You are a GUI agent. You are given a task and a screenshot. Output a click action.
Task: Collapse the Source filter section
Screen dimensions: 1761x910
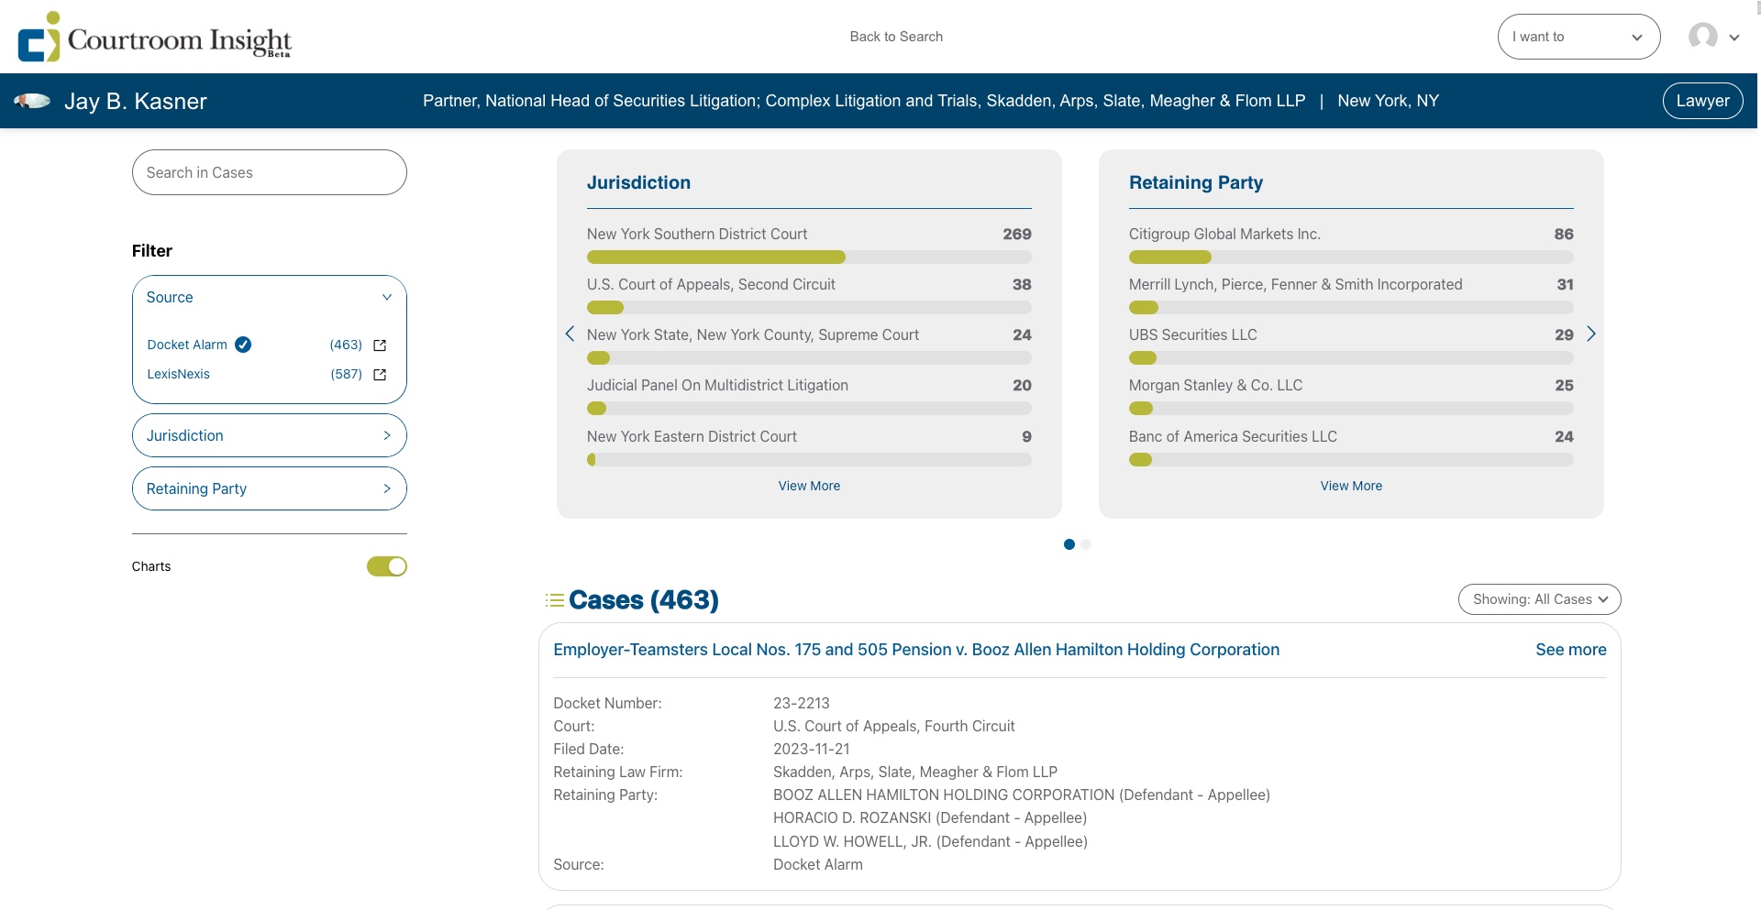270,297
